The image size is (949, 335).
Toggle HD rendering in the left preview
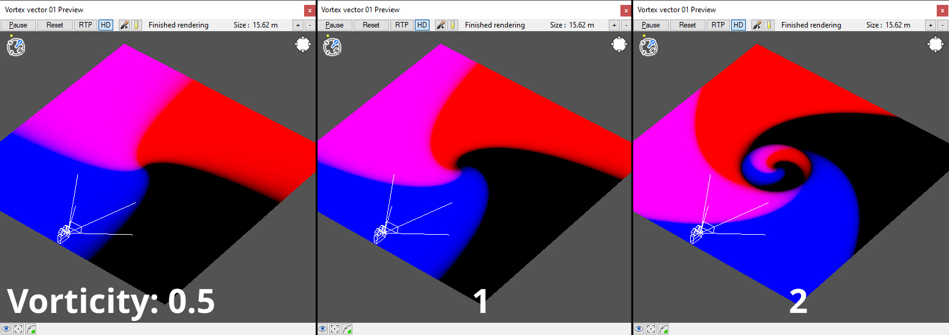[106, 25]
